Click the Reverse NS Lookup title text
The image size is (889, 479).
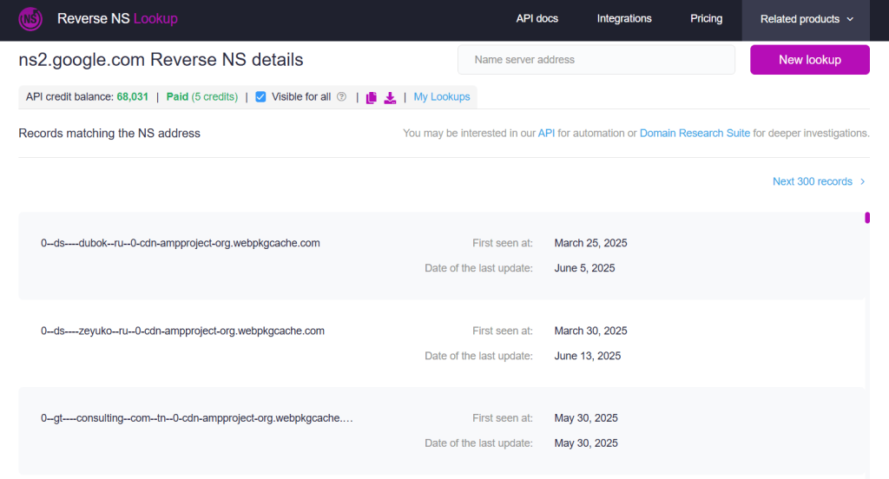pos(117,19)
